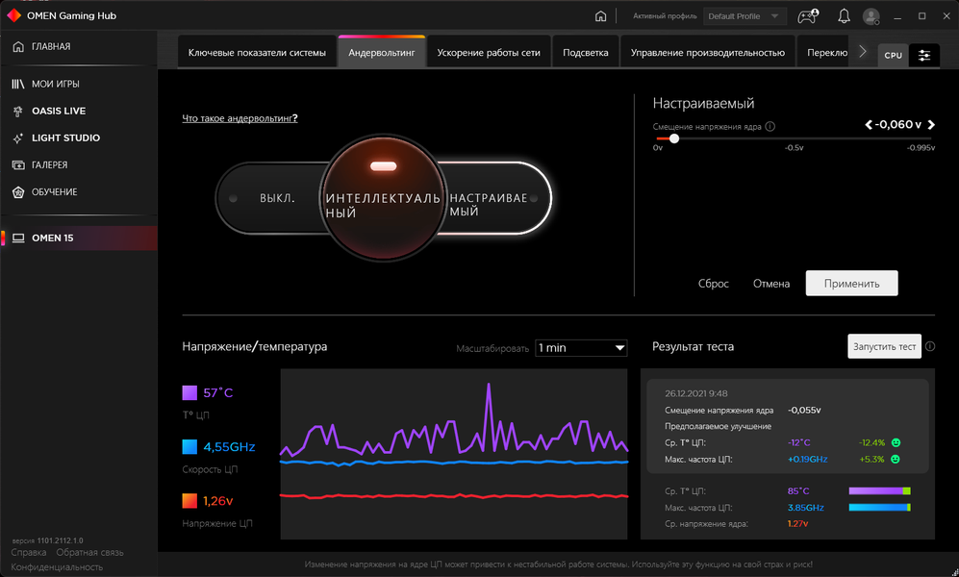
Task: Click the 3.85GHz max frequency value
Action: pyautogui.click(x=805, y=508)
